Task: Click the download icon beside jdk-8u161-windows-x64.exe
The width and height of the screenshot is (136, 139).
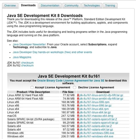Action: [78, 136]
